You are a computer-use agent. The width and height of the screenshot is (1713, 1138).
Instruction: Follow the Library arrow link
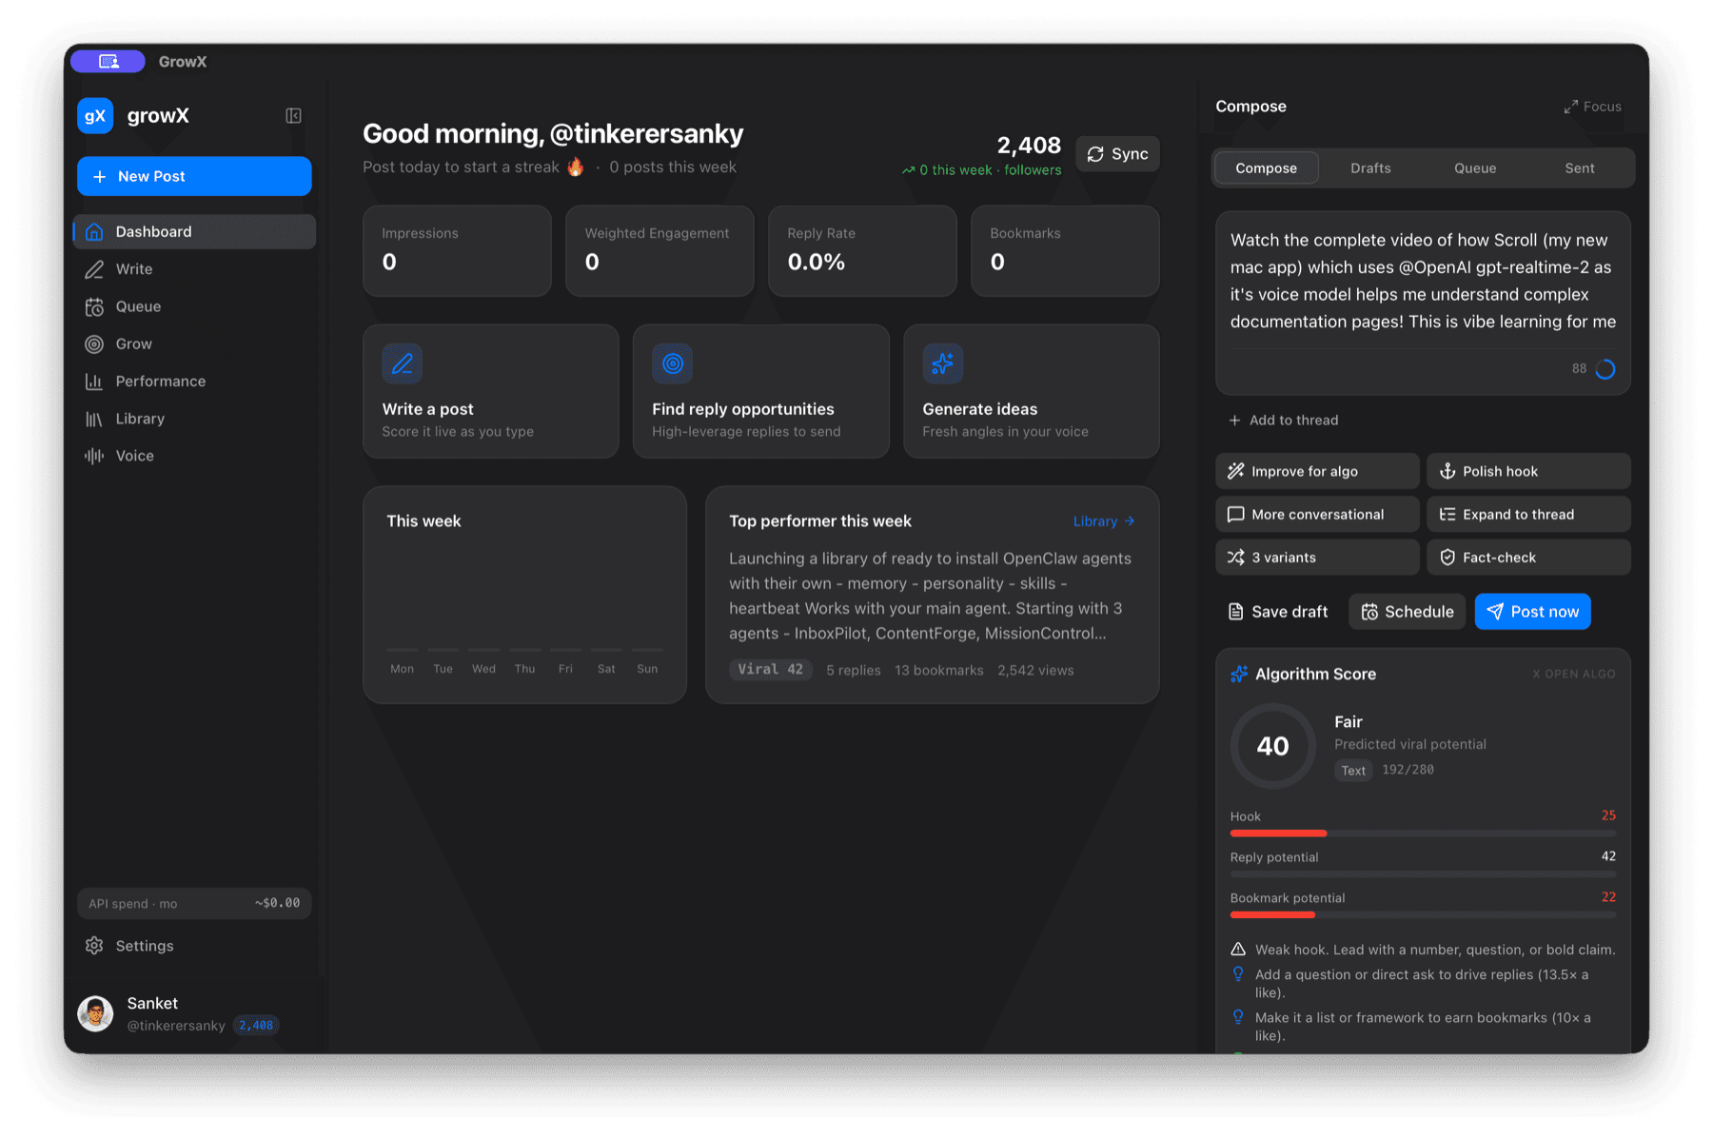click(x=1104, y=521)
